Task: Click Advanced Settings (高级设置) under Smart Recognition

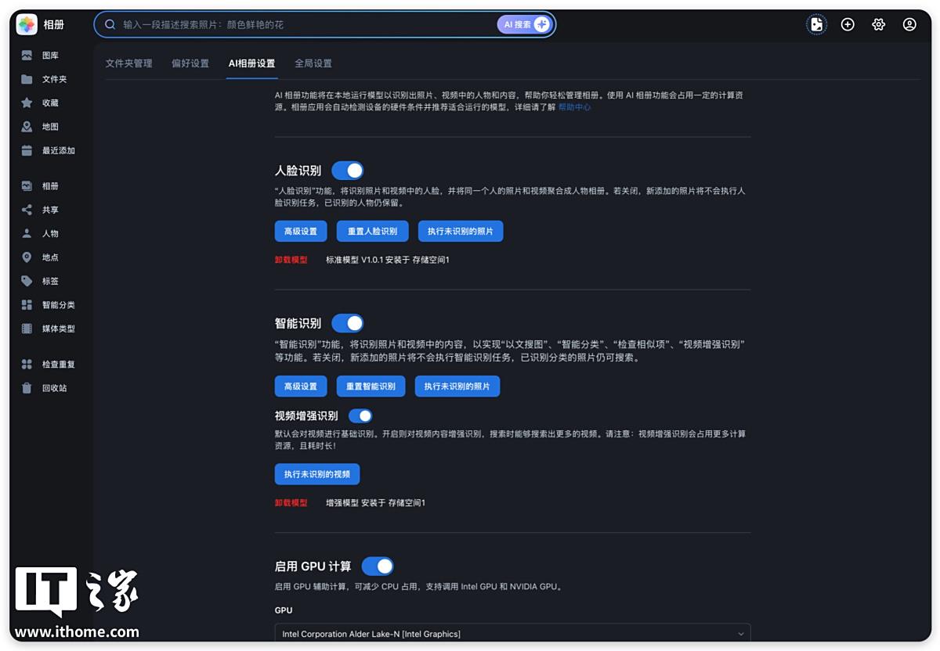Action: click(301, 387)
